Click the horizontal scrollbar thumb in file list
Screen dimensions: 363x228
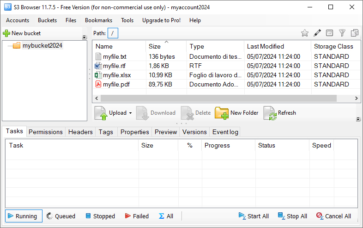pos(218,99)
